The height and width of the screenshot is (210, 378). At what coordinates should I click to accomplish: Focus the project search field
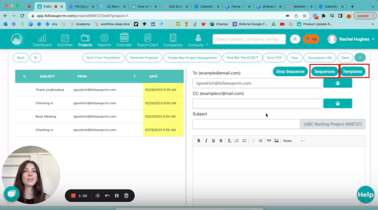(x=249, y=39)
